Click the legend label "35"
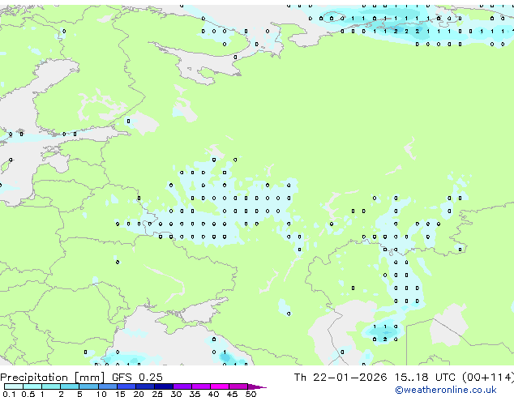This screenshot has height=397, width=514. [195, 394]
